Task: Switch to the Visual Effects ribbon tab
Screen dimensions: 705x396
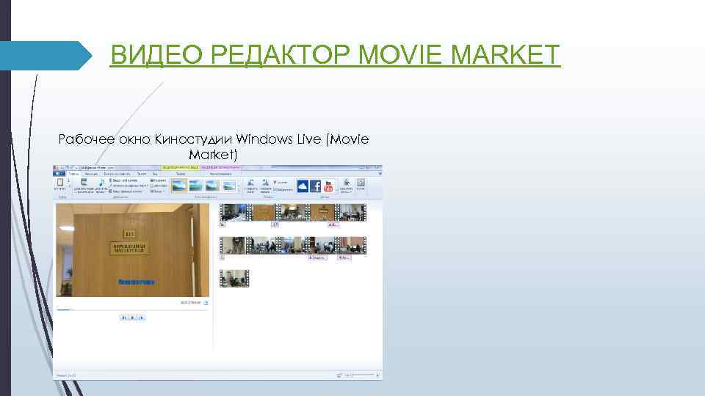Action: click(117, 173)
